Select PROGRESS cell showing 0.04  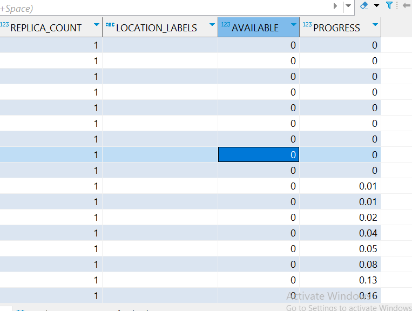pos(340,233)
